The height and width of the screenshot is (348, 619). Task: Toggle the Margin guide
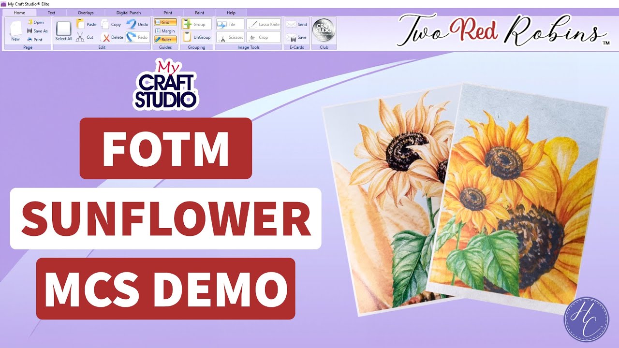click(165, 31)
